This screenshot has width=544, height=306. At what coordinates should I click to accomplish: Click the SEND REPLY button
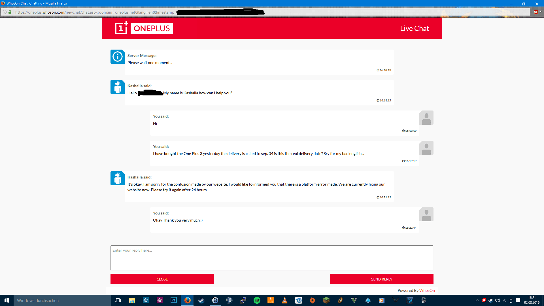point(382,279)
